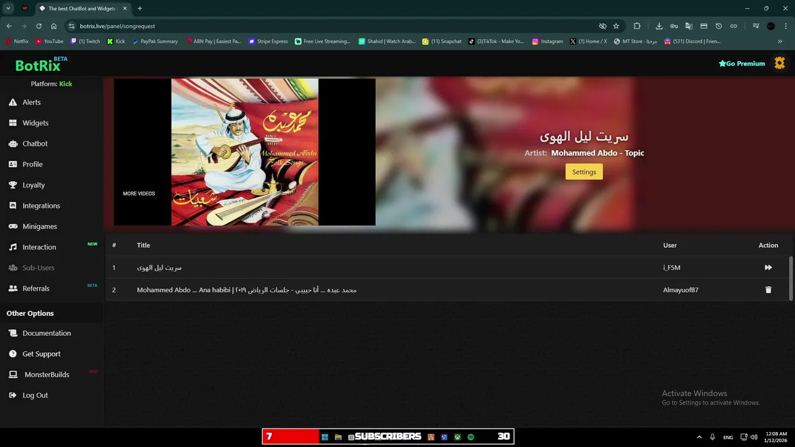The image size is (795, 447).
Task: Open the Chrome profile avatar
Action: pyautogui.click(x=771, y=26)
